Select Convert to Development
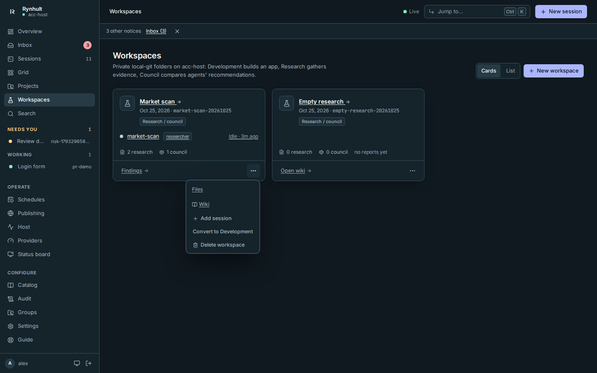The image size is (597, 373). [223, 232]
